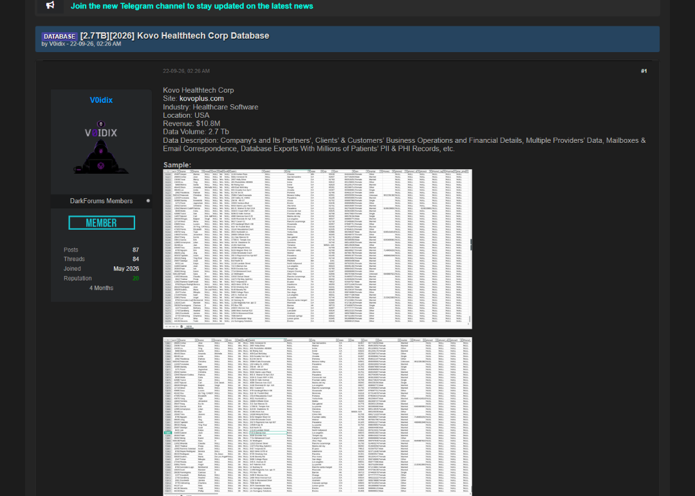Open the Telegram channel announcement link

tap(192, 6)
